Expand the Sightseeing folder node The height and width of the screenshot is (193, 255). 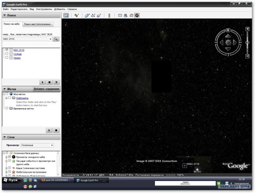click(6, 98)
